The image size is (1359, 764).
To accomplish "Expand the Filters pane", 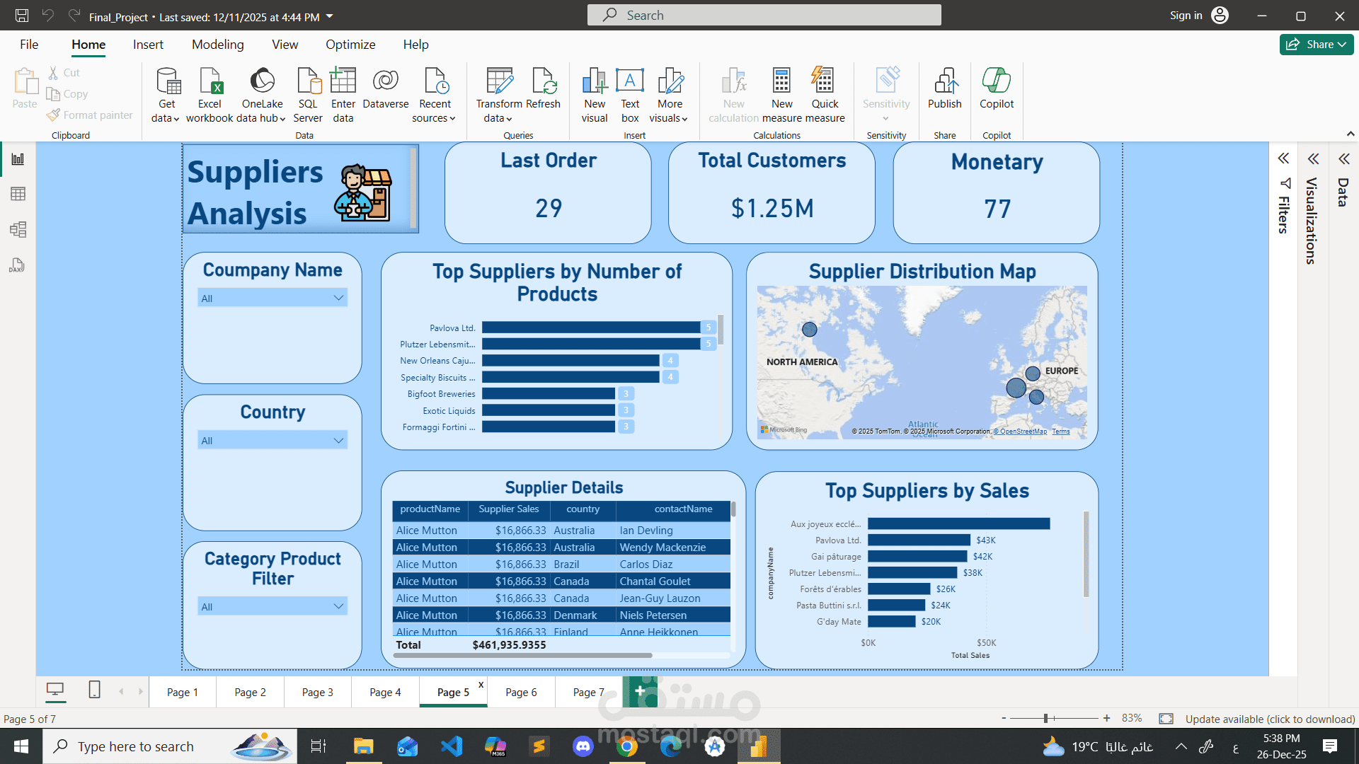I will click(1283, 158).
